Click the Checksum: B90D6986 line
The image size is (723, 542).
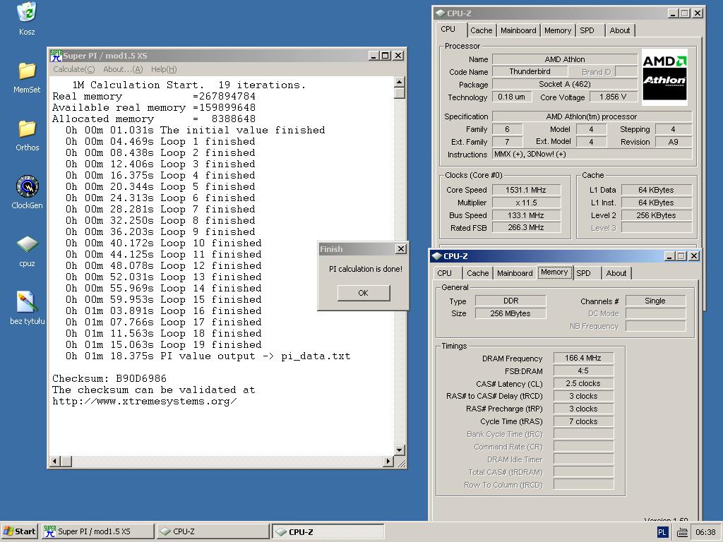pos(109,379)
